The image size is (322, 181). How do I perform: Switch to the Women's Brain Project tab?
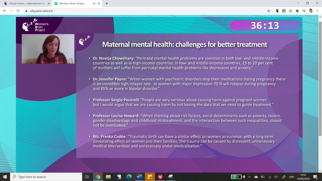click(77, 4)
